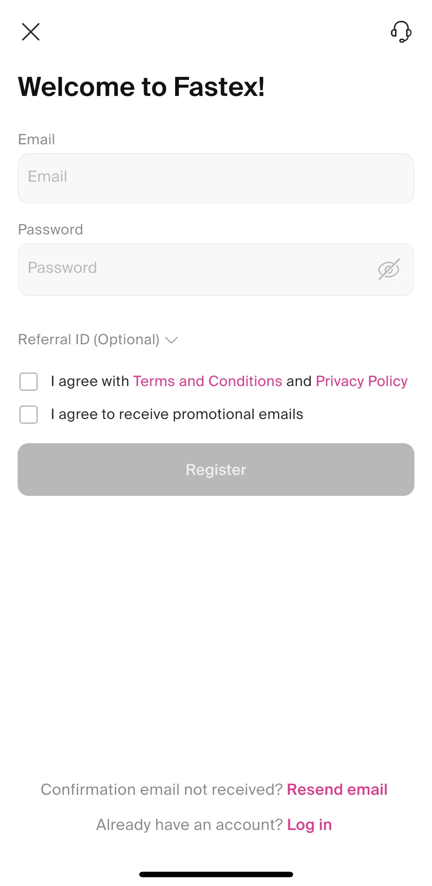432x886 pixels.
Task: Click the "Welcome to Fastex!" heading
Action: tap(141, 87)
